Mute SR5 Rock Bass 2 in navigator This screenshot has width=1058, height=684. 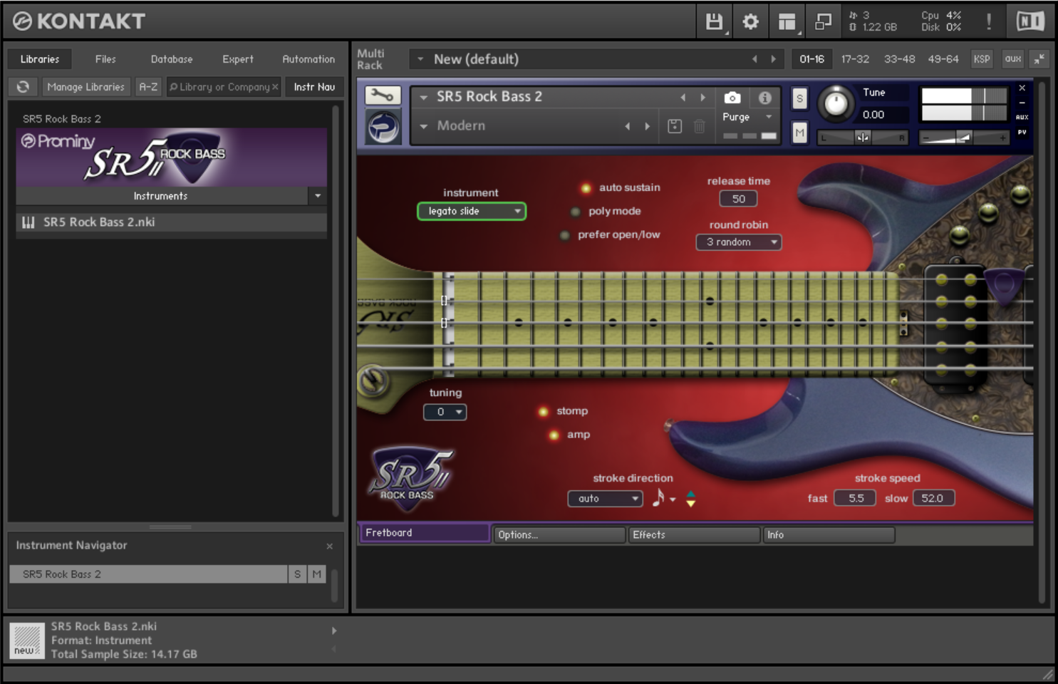316,574
